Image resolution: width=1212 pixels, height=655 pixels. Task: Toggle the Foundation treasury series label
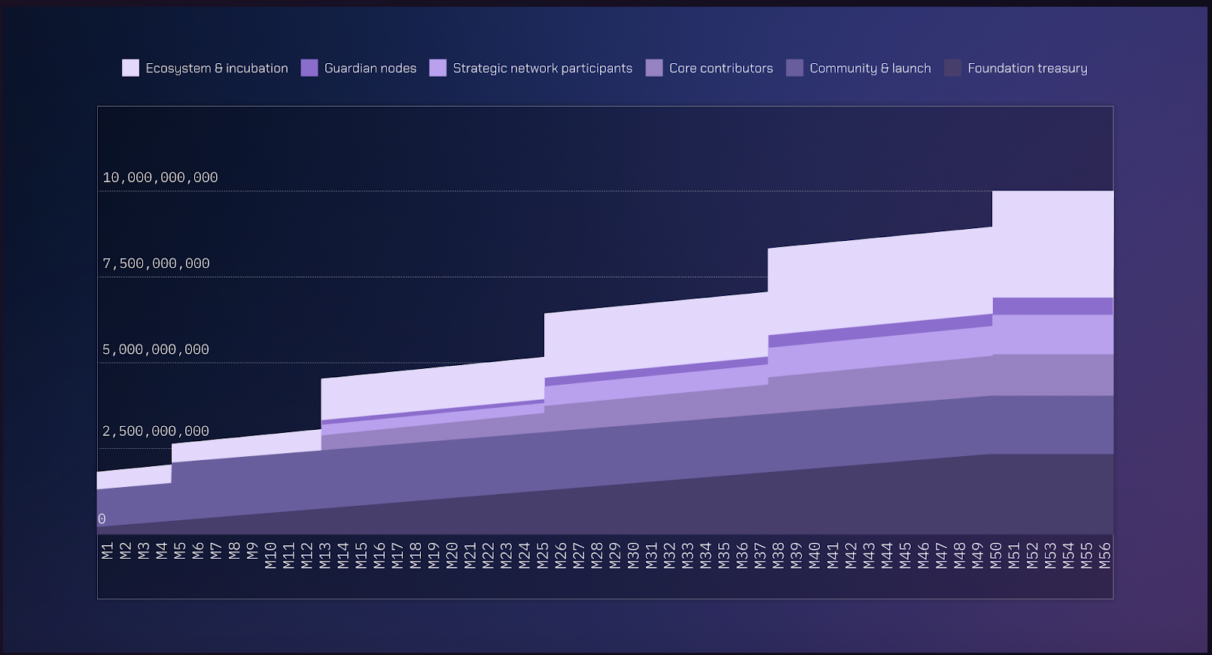click(x=1028, y=69)
